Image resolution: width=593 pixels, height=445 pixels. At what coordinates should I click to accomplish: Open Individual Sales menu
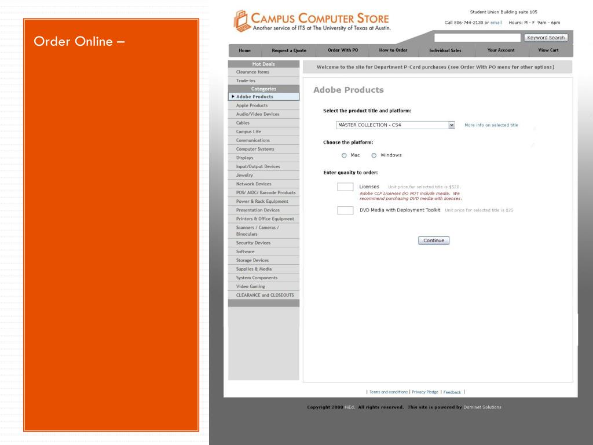tap(445, 50)
